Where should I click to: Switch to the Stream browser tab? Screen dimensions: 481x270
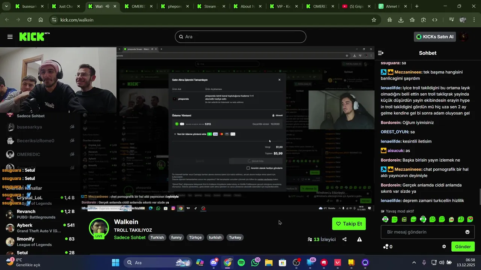click(x=210, y=6)
